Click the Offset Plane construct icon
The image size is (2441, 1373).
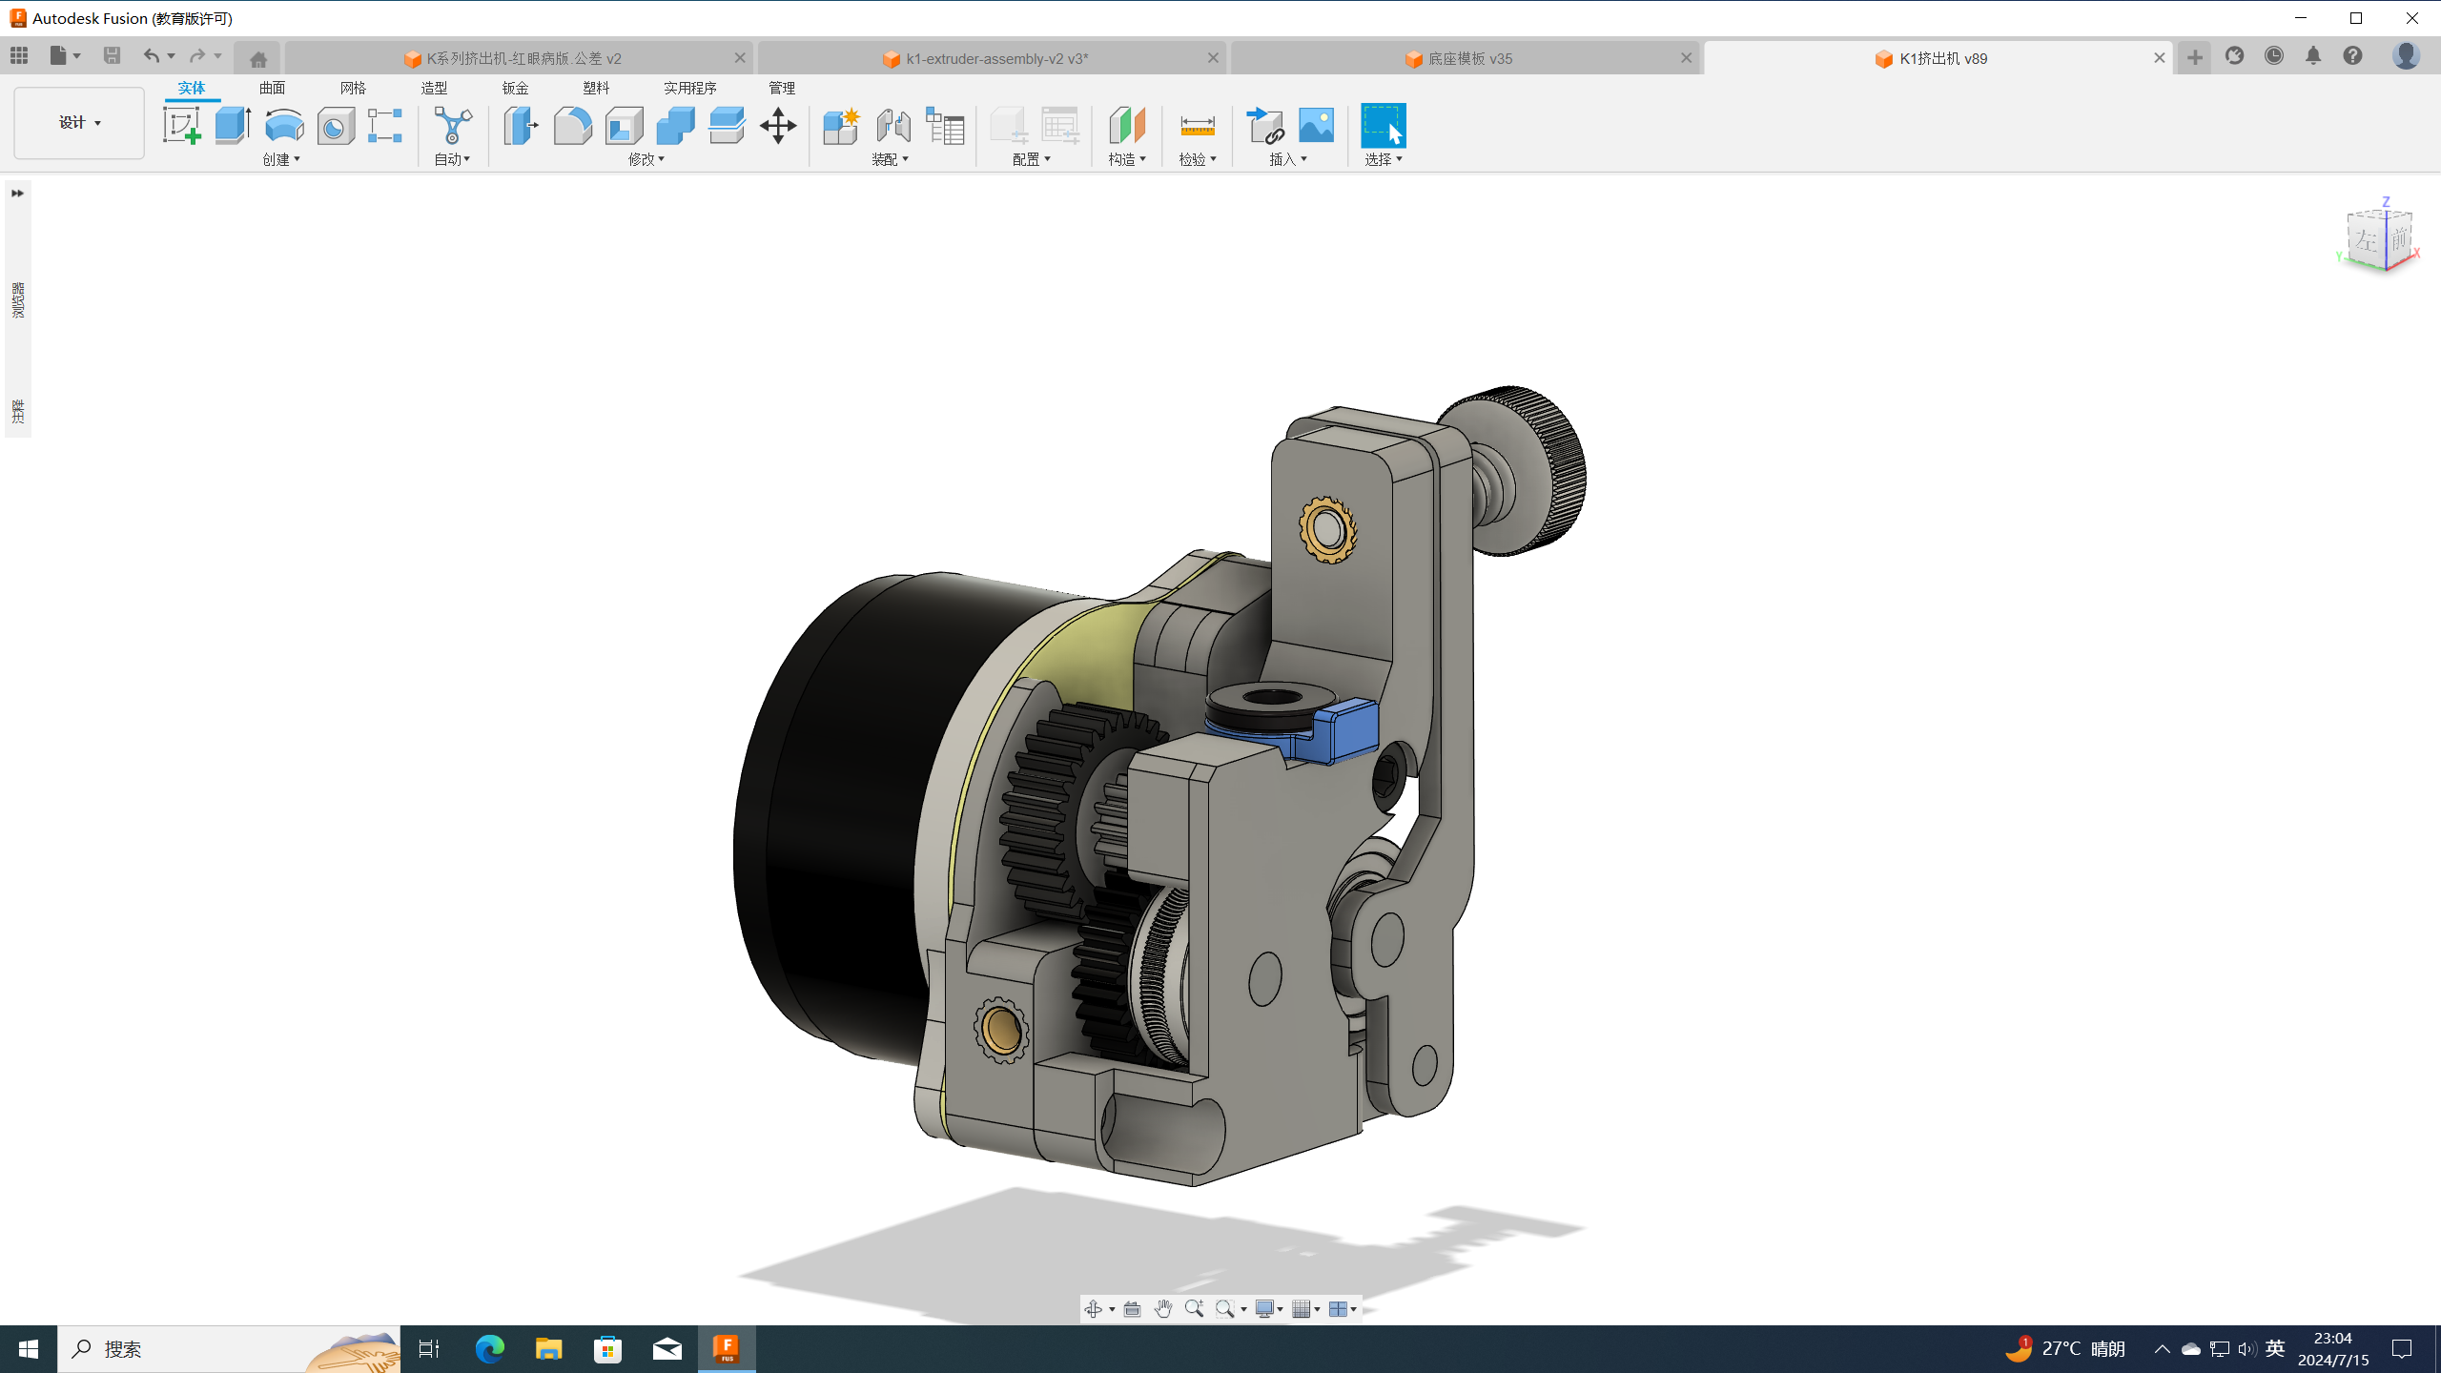pyautogui.click(x=1127, y=125)
